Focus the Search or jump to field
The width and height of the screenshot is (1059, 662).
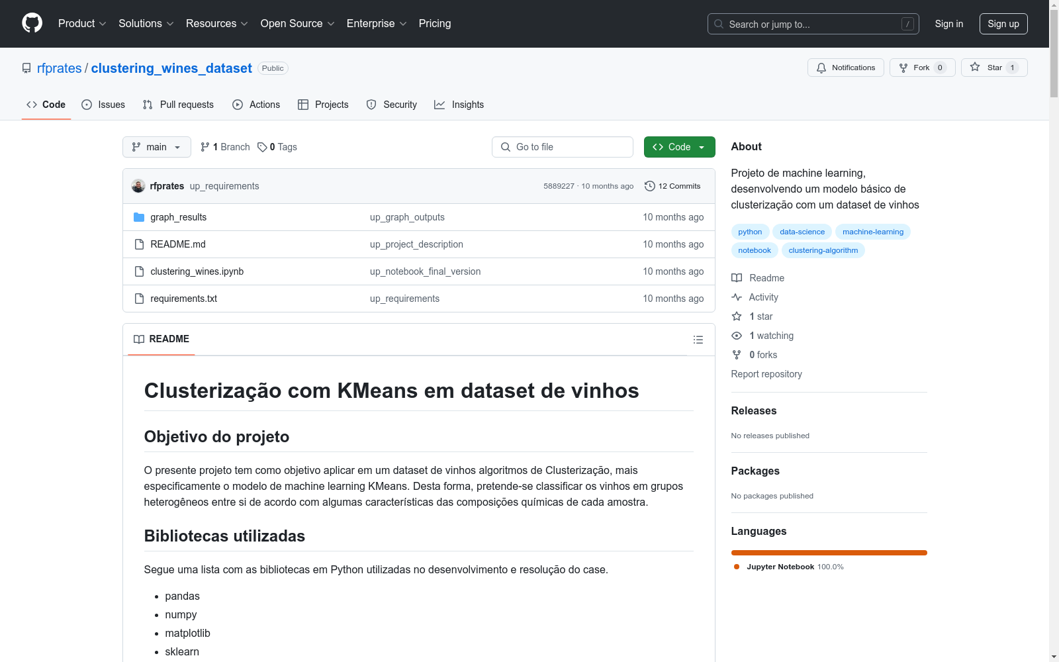click(813, 24)
